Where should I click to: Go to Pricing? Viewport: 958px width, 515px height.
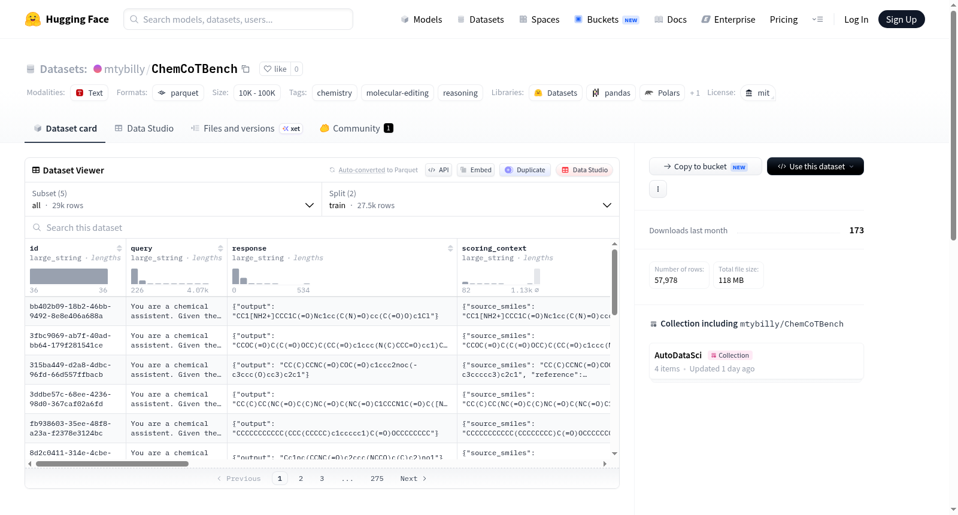tap(784, 19)
